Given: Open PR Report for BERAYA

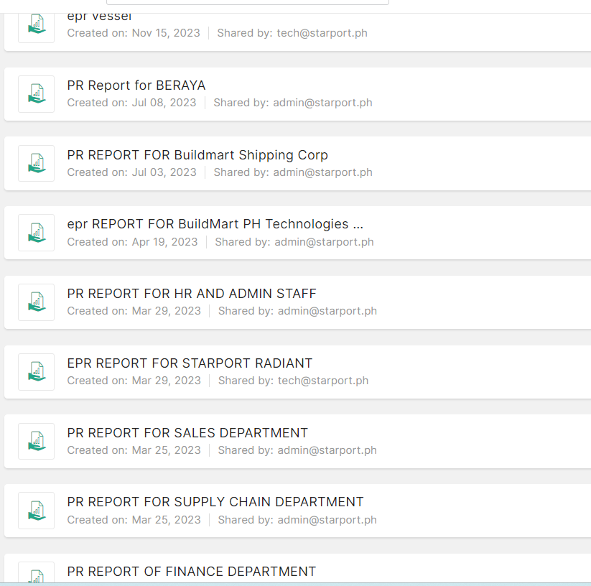Looking at the screenshot, I should pos(136,85).
